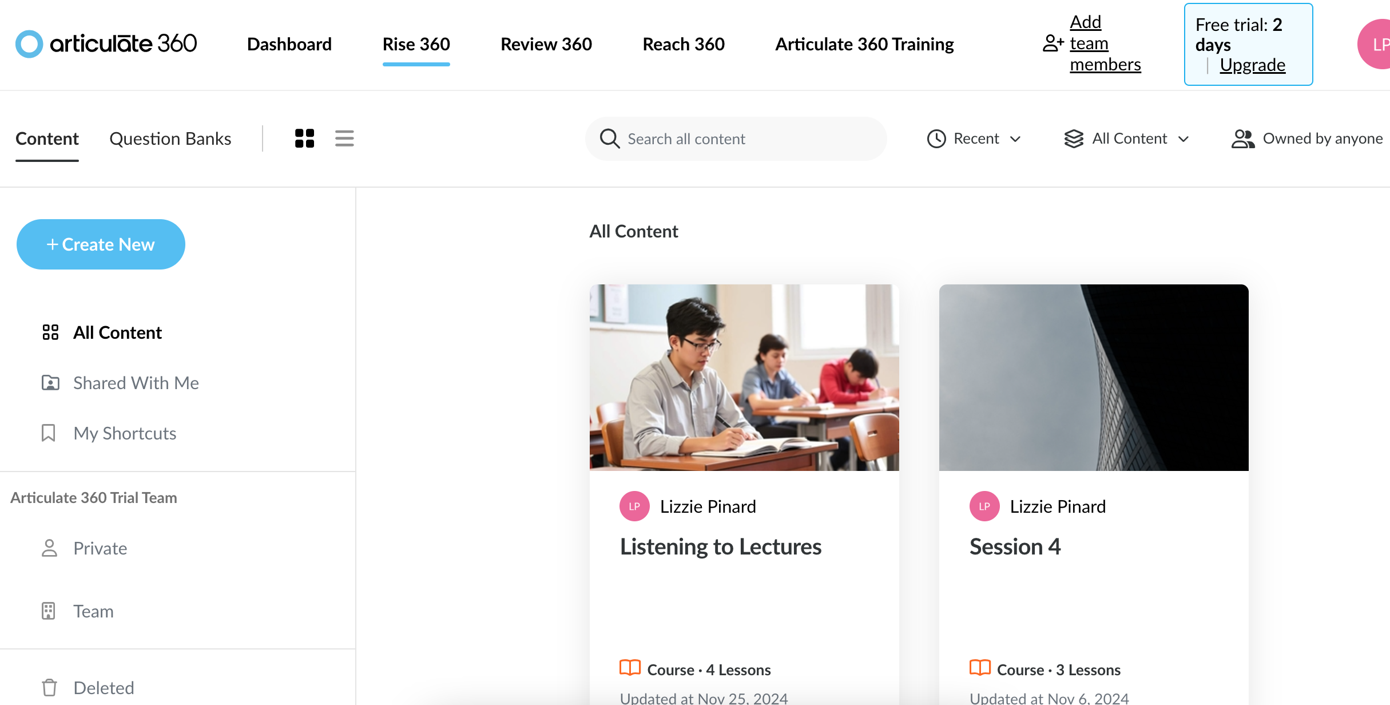Screen dimensions: 1390x705
Task: Click the Create New button
Action: [x=101, y=244]
